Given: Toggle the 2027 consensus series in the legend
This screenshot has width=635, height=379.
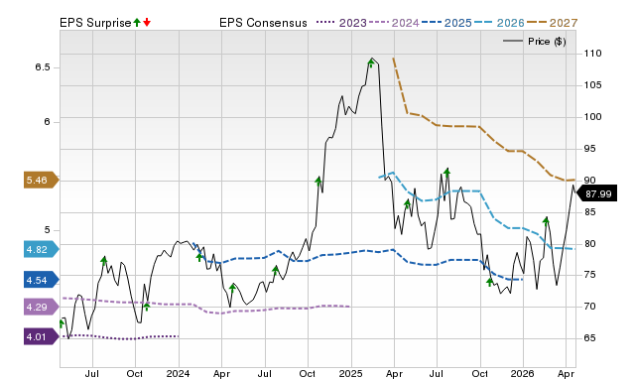Looking at the screenshot, I should coord(552,23).
